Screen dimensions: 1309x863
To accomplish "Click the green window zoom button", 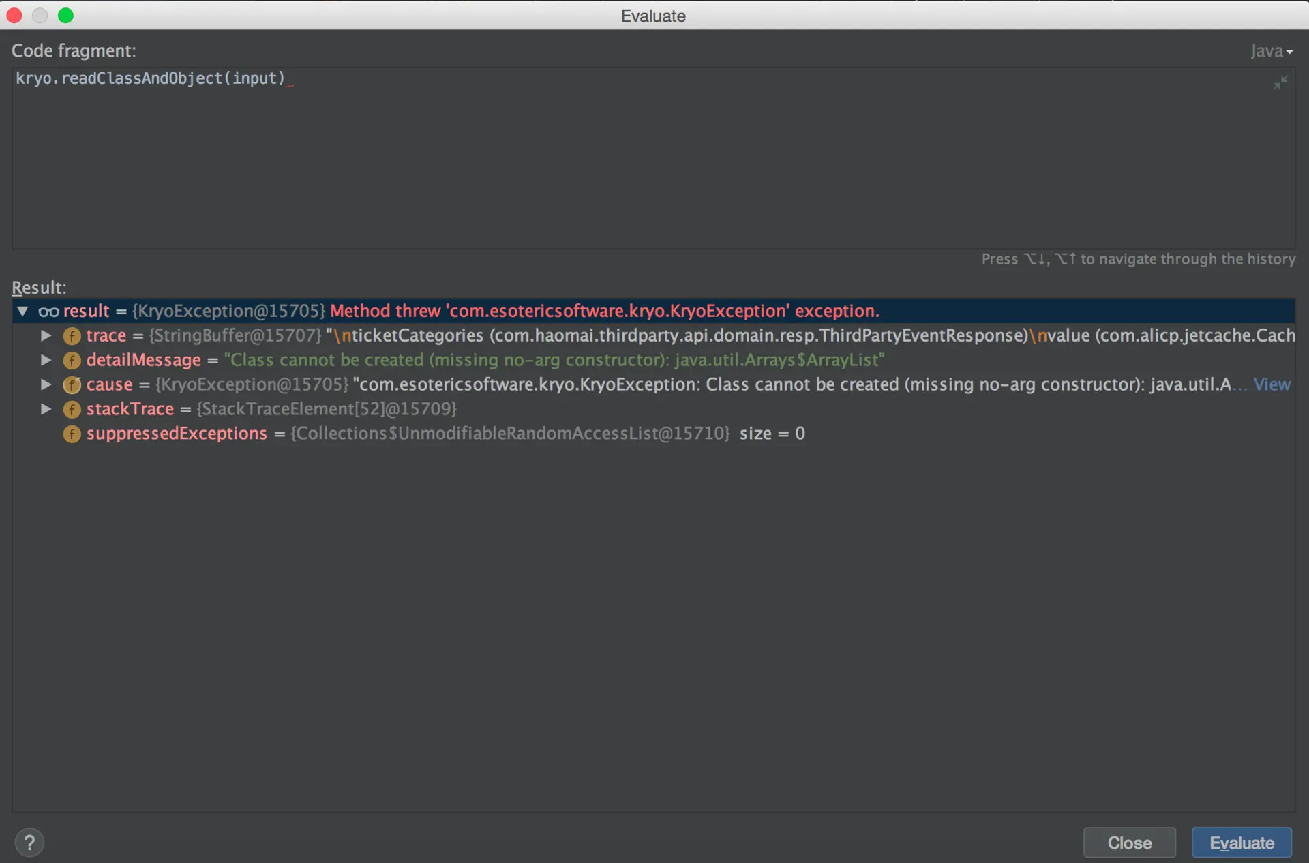I will [65, 15].
